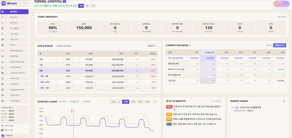292x138 pixels.
Task: Select the 7일 period tab
Action: click(93, 6)
